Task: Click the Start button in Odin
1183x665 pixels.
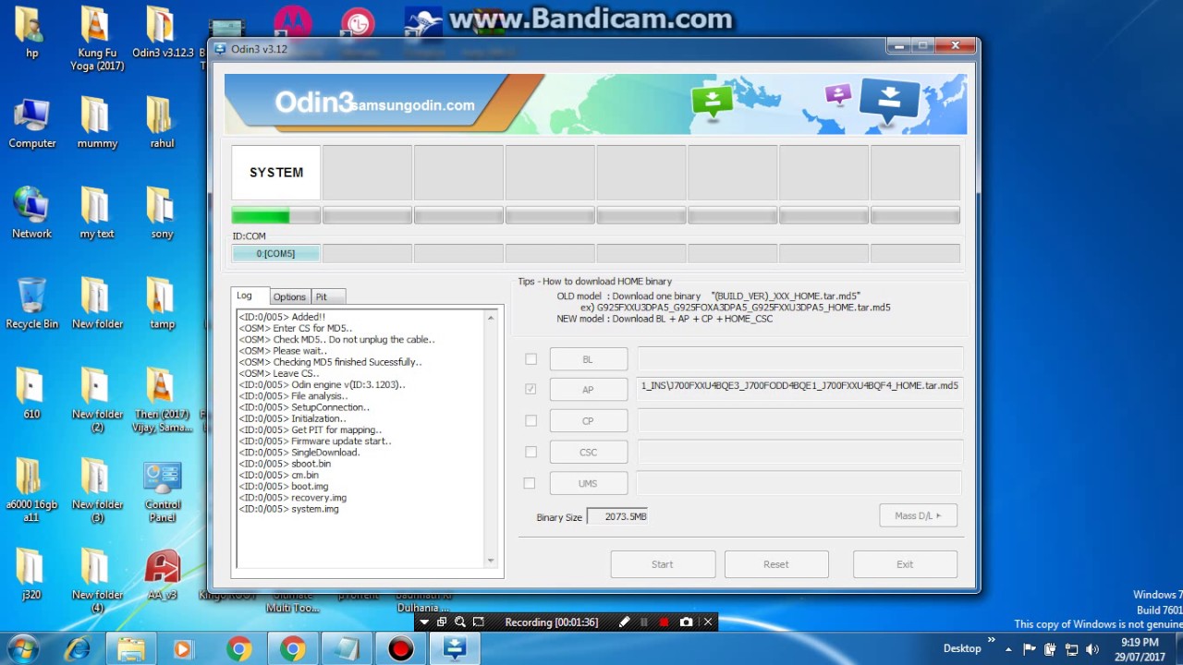Action: [663, 564]
